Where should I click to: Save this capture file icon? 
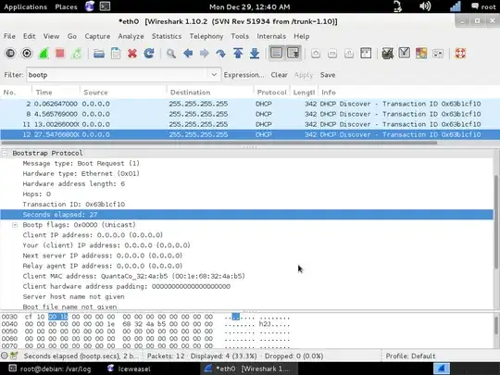point(116,54)
